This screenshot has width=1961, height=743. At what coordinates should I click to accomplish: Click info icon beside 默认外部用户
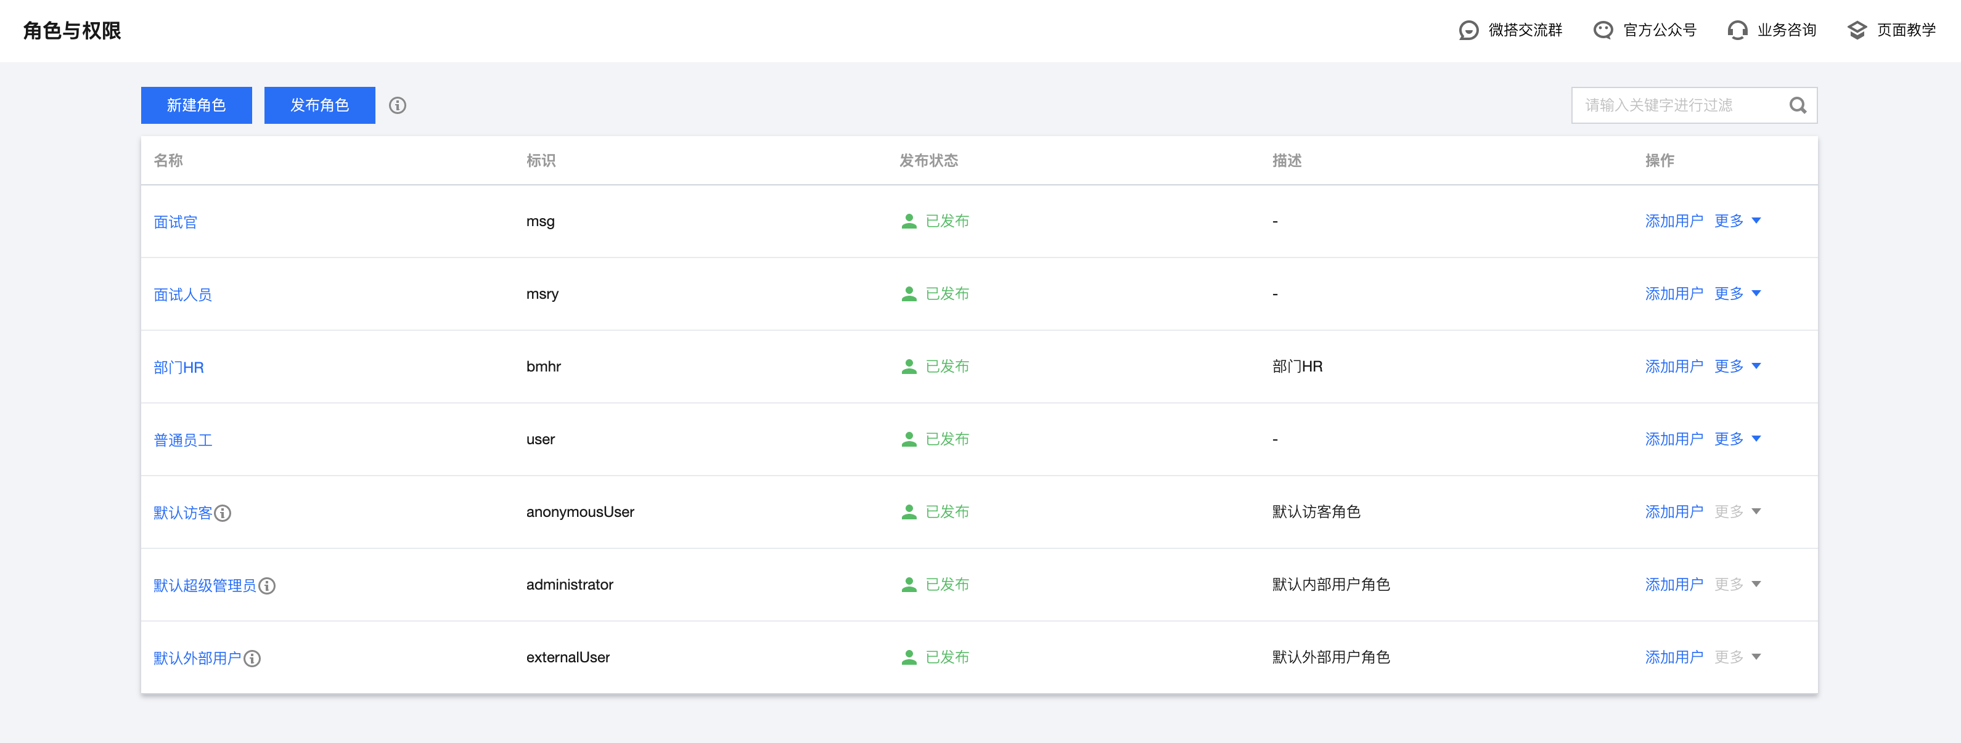coord(252,659)
